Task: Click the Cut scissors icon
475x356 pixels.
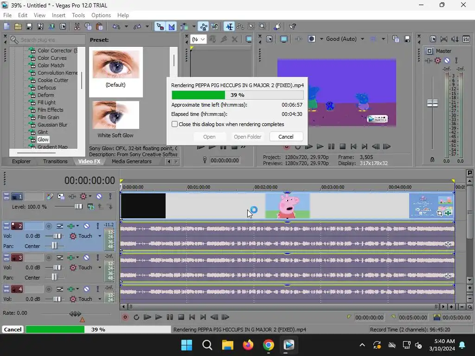Action: (77, 26)
